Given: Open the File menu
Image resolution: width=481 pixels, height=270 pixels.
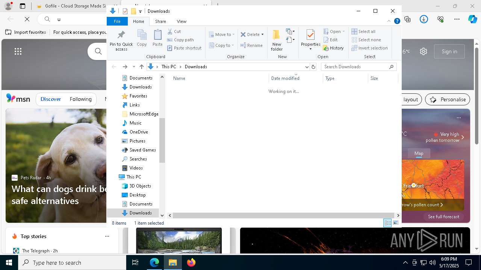Looking at the screenshot, I should [x=117, y=21].
